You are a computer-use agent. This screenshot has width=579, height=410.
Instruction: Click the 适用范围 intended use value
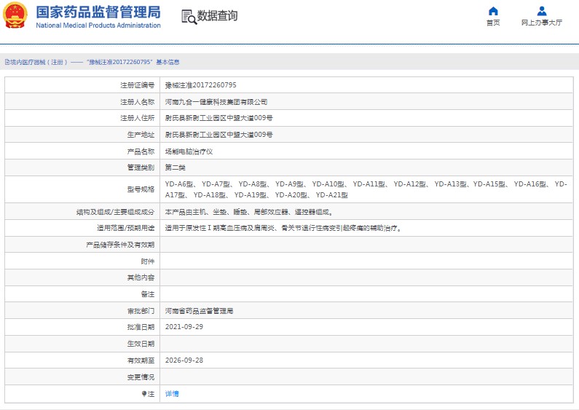(283, 228)
